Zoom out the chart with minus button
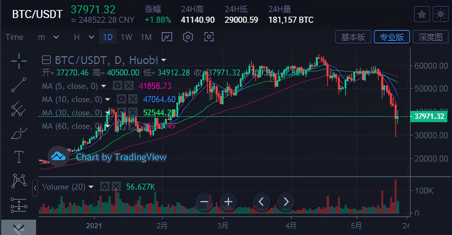This screenshot has width=452, height=235. point(204,202)
